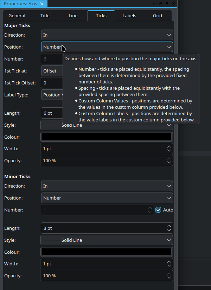The height and width of the screenshot is (290, 211).
Task: Go to the General tab
Action: click(17, 15)
